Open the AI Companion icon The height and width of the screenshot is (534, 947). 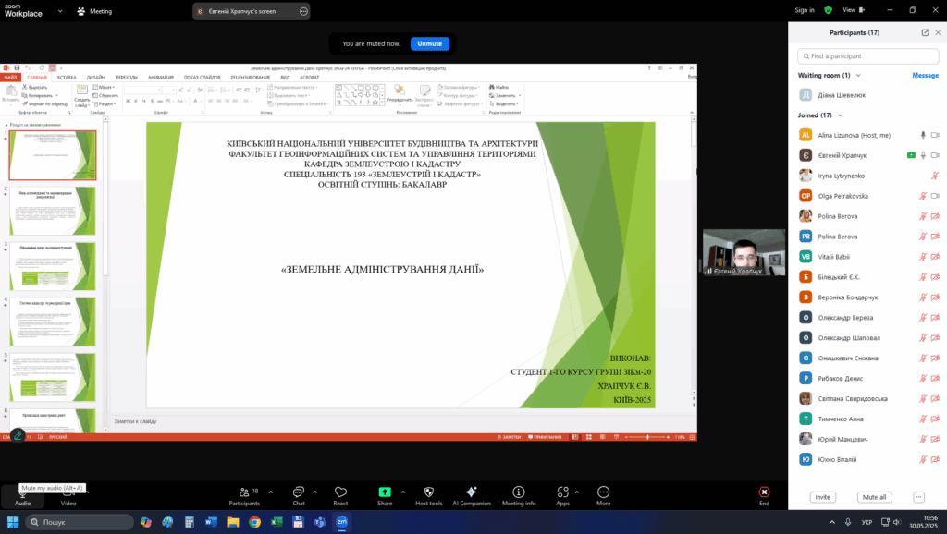point(472,492)
